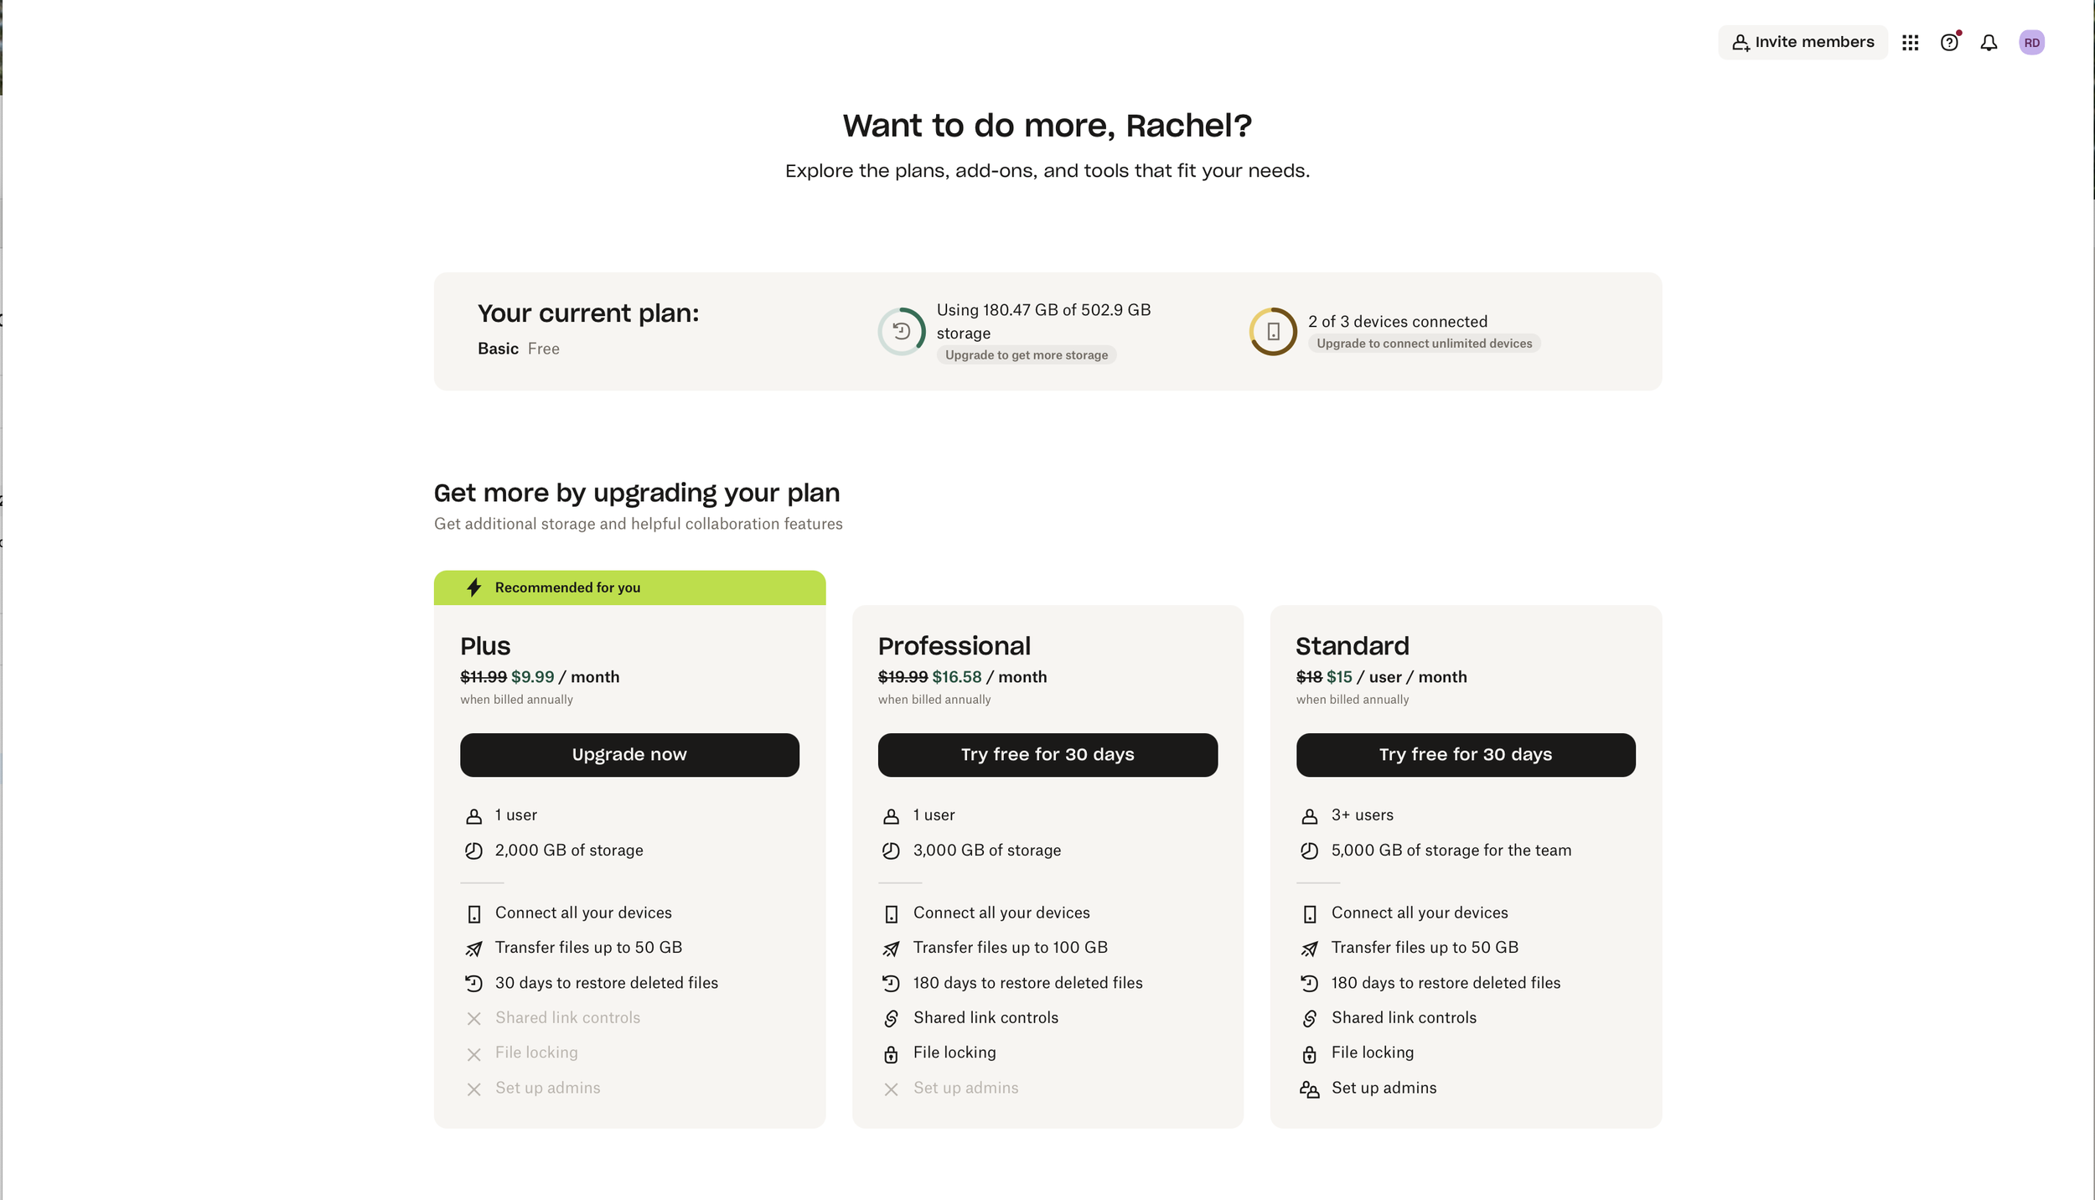This screenshot has width=2095, height=1200.
Task: Start Professional 30-day free trial
Action: [x=1047, y=755]
